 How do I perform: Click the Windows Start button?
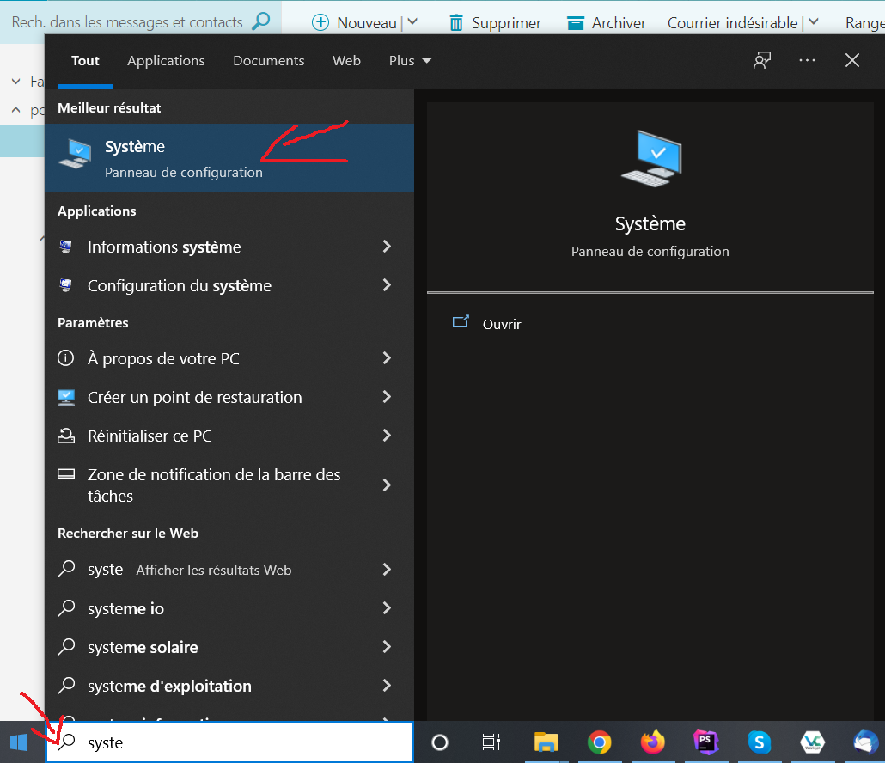(x=19, y=742)
